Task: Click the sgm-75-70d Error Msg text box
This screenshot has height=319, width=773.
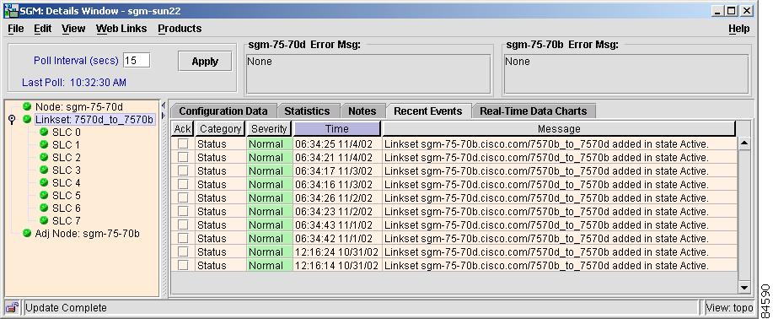Action: coord(368,73)
